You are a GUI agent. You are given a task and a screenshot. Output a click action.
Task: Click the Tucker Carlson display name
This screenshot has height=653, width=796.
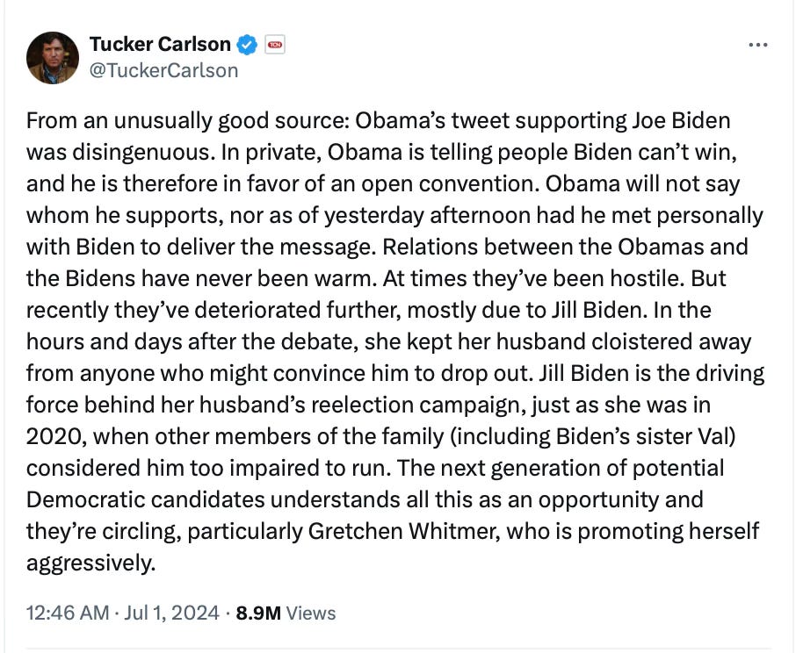(x=160, y=44)
